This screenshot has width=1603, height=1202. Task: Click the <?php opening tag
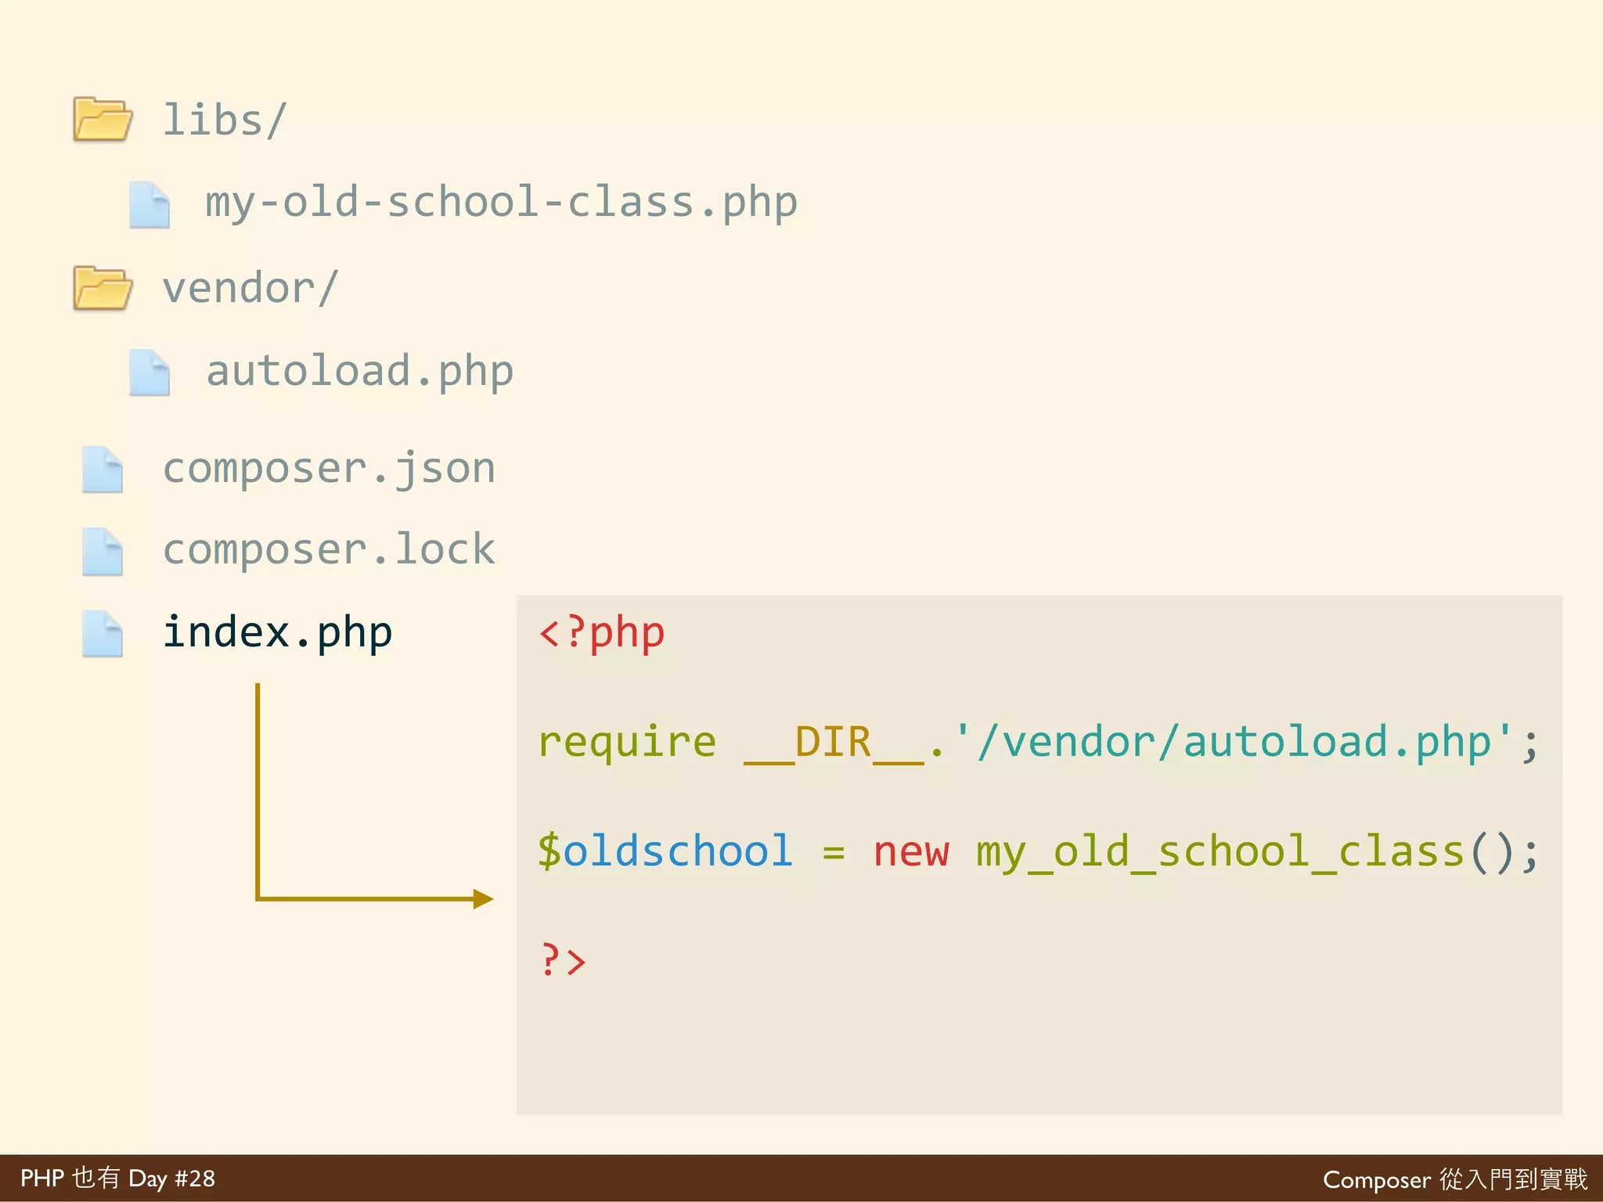(x=602, y=633)
